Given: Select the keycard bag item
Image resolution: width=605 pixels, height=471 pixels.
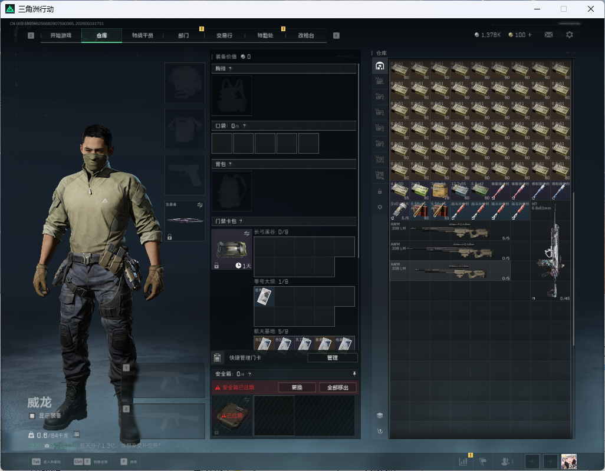Looking at the screenshot, I should coord(232,249).
